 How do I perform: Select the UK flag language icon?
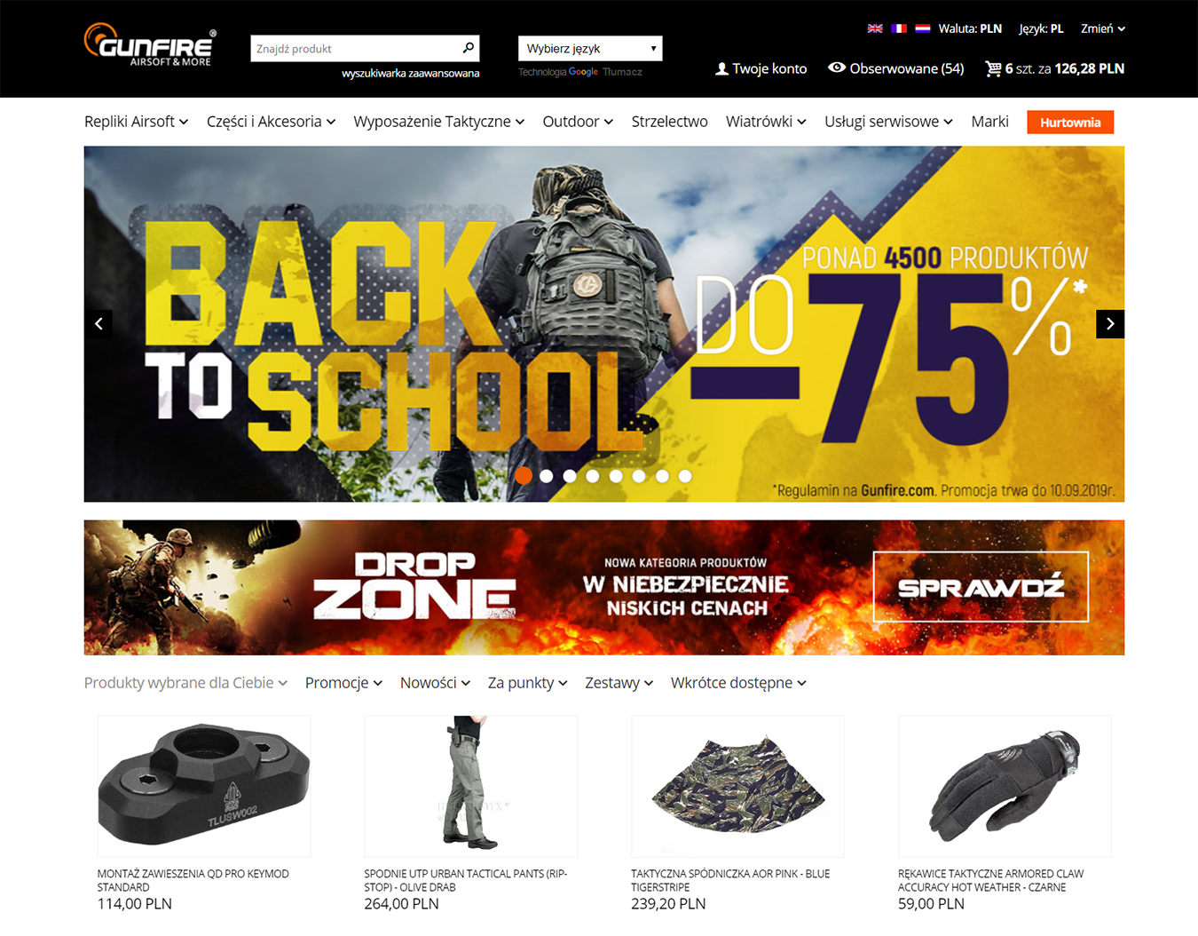[875, 28]
